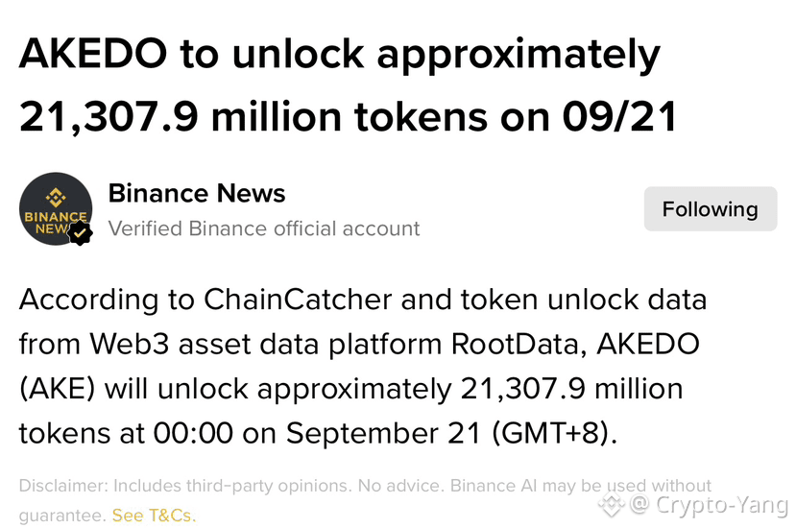Click the Crypto-Yang watermark username

tap(721, 505)
